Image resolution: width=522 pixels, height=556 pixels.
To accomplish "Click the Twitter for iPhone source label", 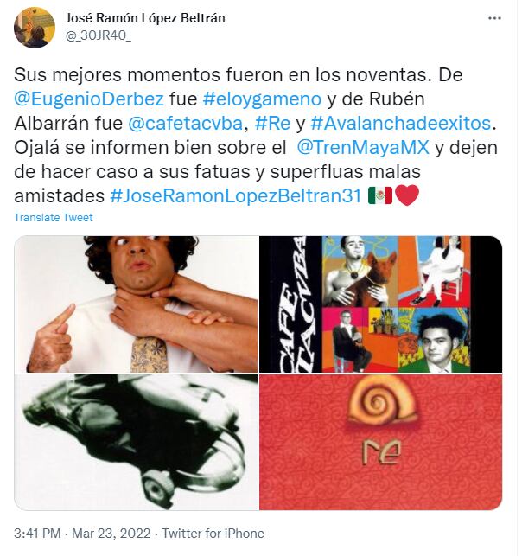I will click(213, 533).
